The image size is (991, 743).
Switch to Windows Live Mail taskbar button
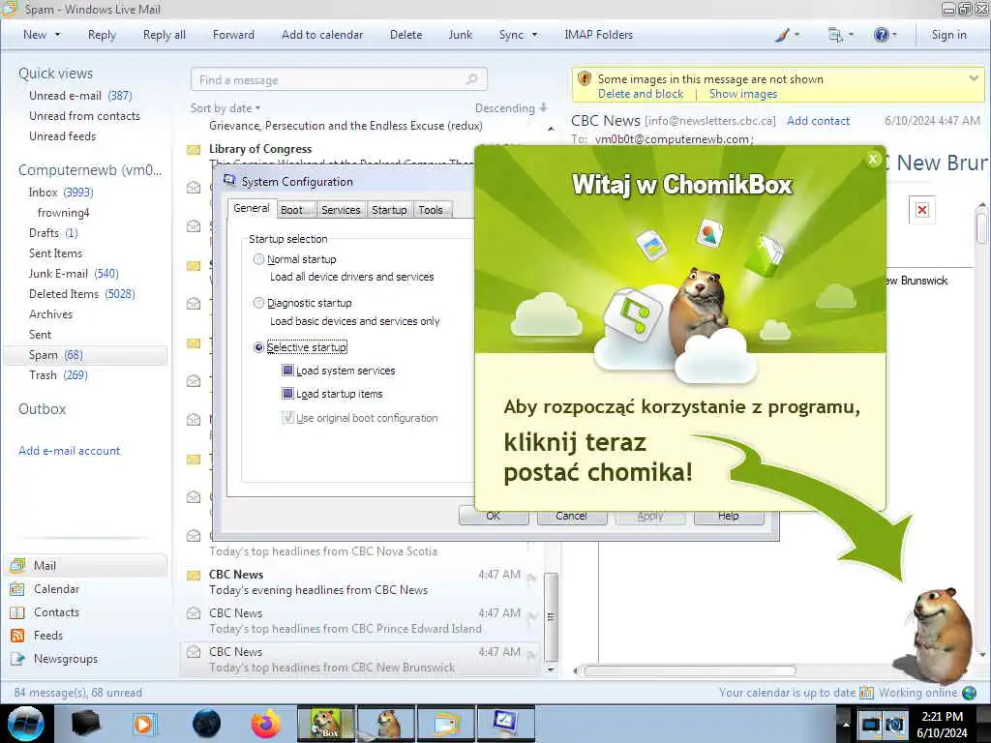446,724
